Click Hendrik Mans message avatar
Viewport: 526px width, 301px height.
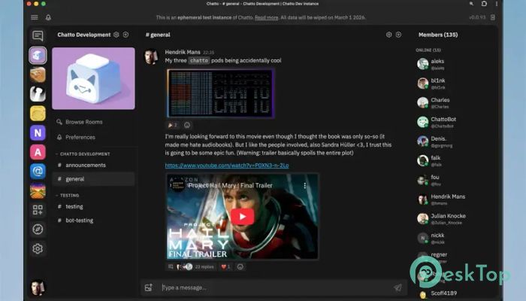click(x=152, y=56)
